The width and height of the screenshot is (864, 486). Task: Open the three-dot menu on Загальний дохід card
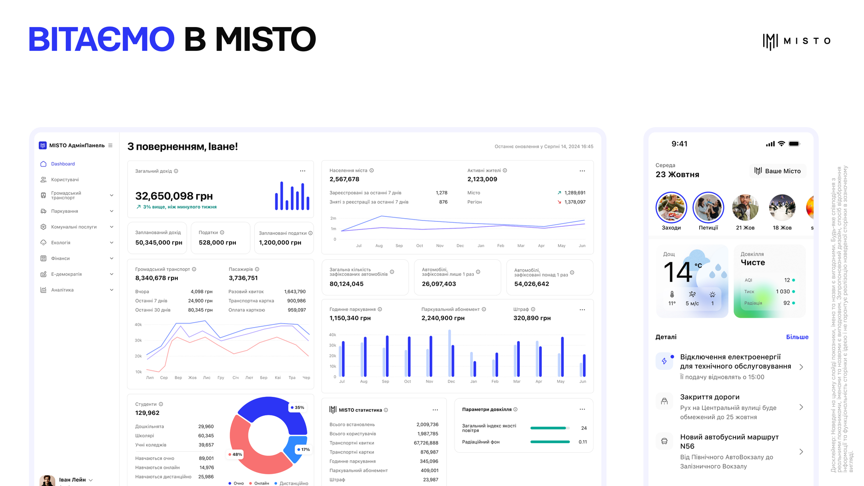(302, 171)
